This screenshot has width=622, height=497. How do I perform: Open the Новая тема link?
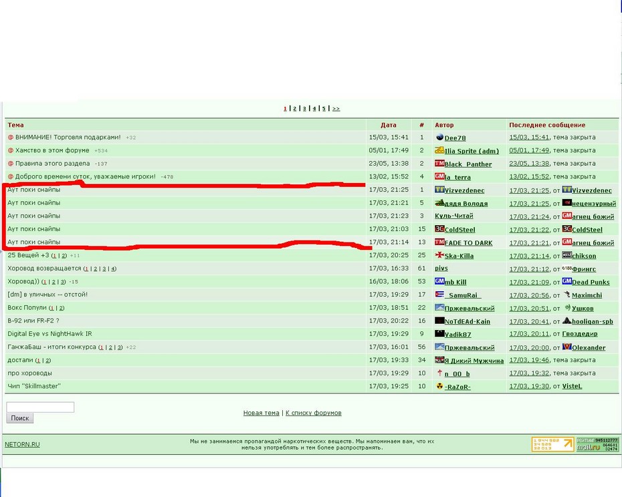261,413
